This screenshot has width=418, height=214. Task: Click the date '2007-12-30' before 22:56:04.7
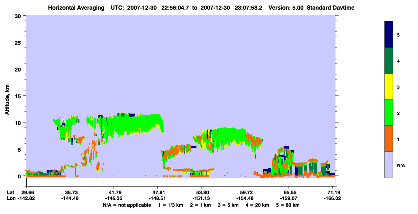coord(142,8)
